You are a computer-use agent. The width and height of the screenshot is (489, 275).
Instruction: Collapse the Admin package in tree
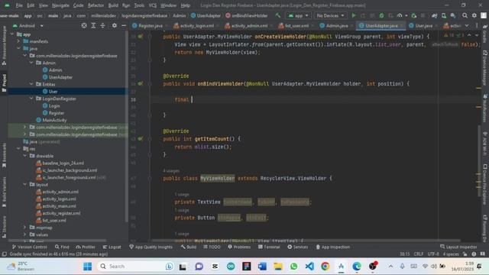click(x=31, y=63)
